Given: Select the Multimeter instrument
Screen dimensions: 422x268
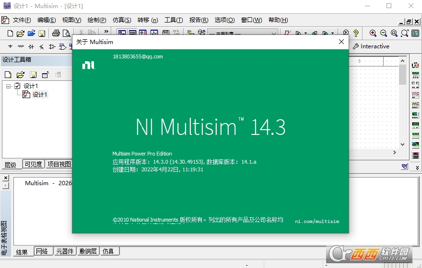Looking at the screenshot, I should click(415, 65).
